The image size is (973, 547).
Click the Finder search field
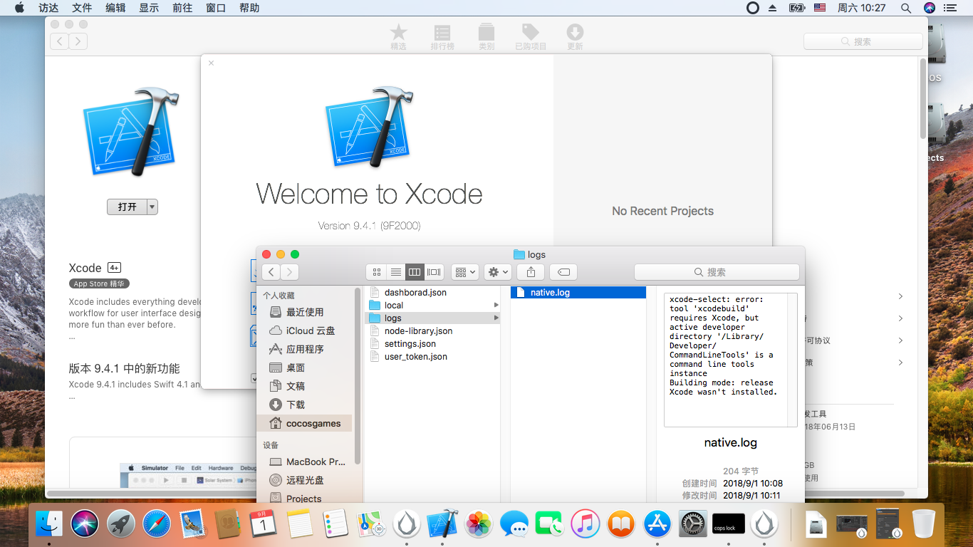[717, 272]
